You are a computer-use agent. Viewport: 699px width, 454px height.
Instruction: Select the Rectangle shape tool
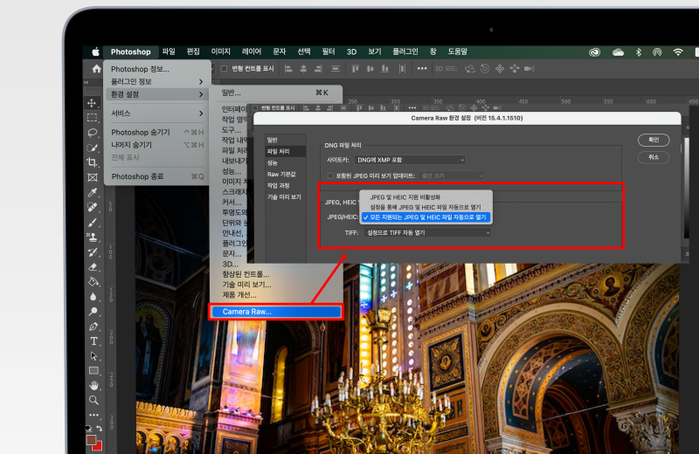click(x=93, y=371)
